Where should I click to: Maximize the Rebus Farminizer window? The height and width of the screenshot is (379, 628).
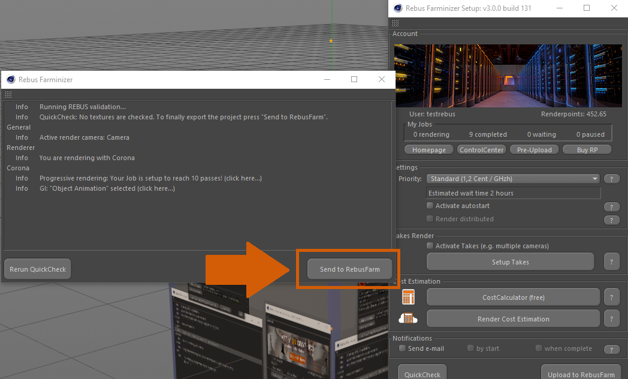[x=354, y=79]
